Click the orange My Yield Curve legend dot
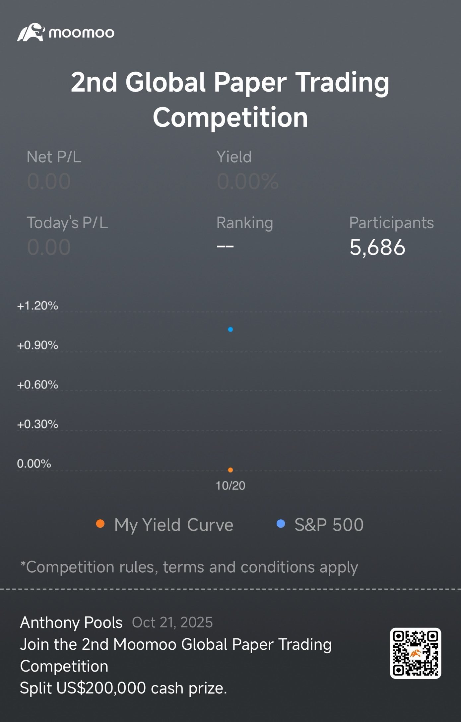This screenshot has width=461, height=722. 100,524
